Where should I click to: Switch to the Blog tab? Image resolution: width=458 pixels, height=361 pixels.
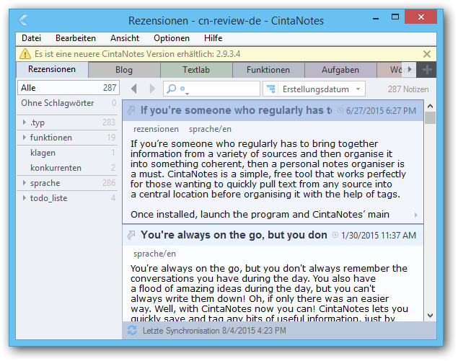[x=124, y=70]
